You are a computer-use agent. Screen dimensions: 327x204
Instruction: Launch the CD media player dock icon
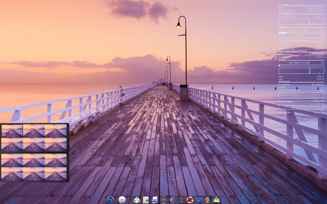(x=122, y=199)
